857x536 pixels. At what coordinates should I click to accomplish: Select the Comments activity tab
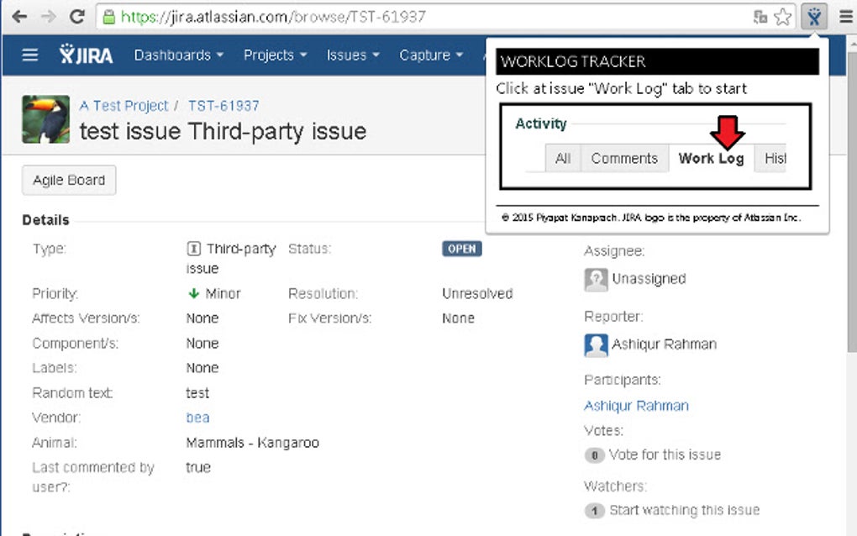tap(624, 159)
